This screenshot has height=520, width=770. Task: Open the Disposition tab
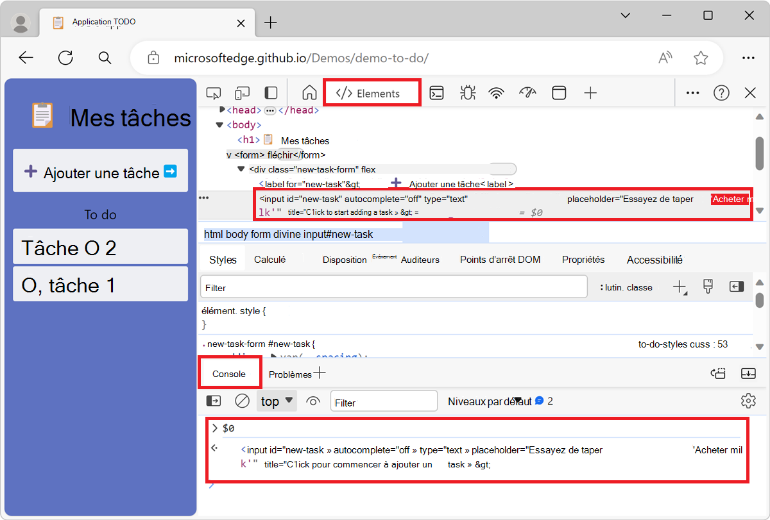click(345, 260)
